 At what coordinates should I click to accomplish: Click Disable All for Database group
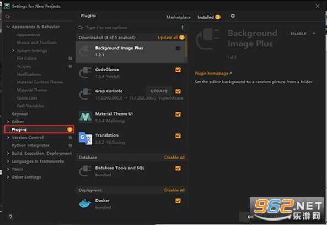pos(175,158)
